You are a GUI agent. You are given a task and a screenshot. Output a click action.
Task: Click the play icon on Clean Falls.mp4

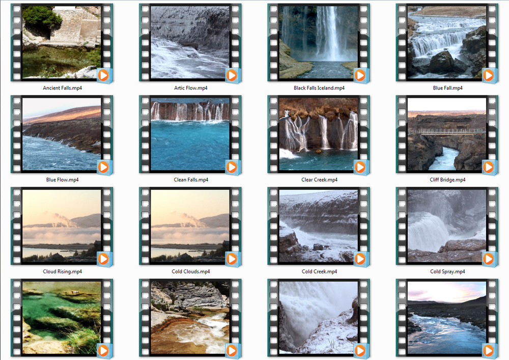[x=232, y=167]
